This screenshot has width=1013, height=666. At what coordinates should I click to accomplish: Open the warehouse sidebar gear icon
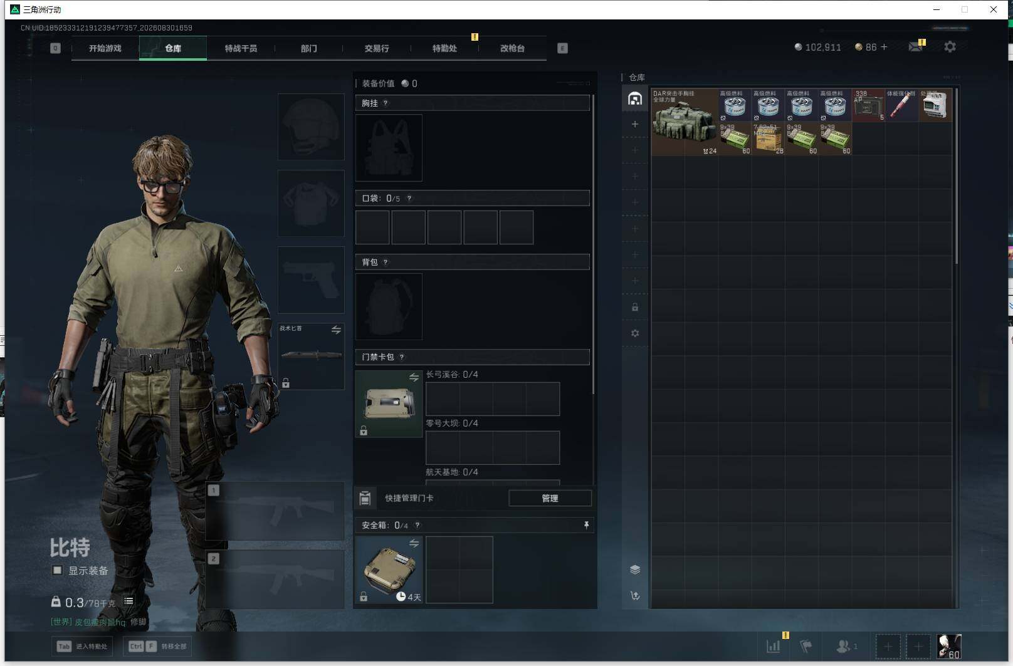coord(635,333)
